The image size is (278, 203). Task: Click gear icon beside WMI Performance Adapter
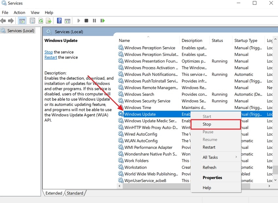tap(121, 147)
